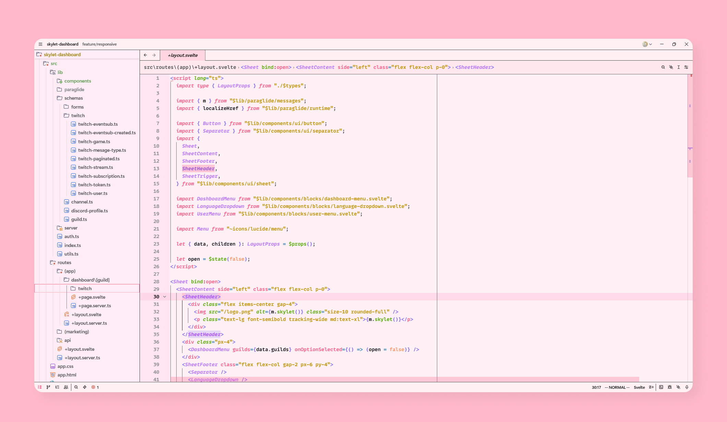The height and width of the screenshot is (422, 727).
Task: Fold line 30 using the gutter chevron
Action: pos(165,297)
